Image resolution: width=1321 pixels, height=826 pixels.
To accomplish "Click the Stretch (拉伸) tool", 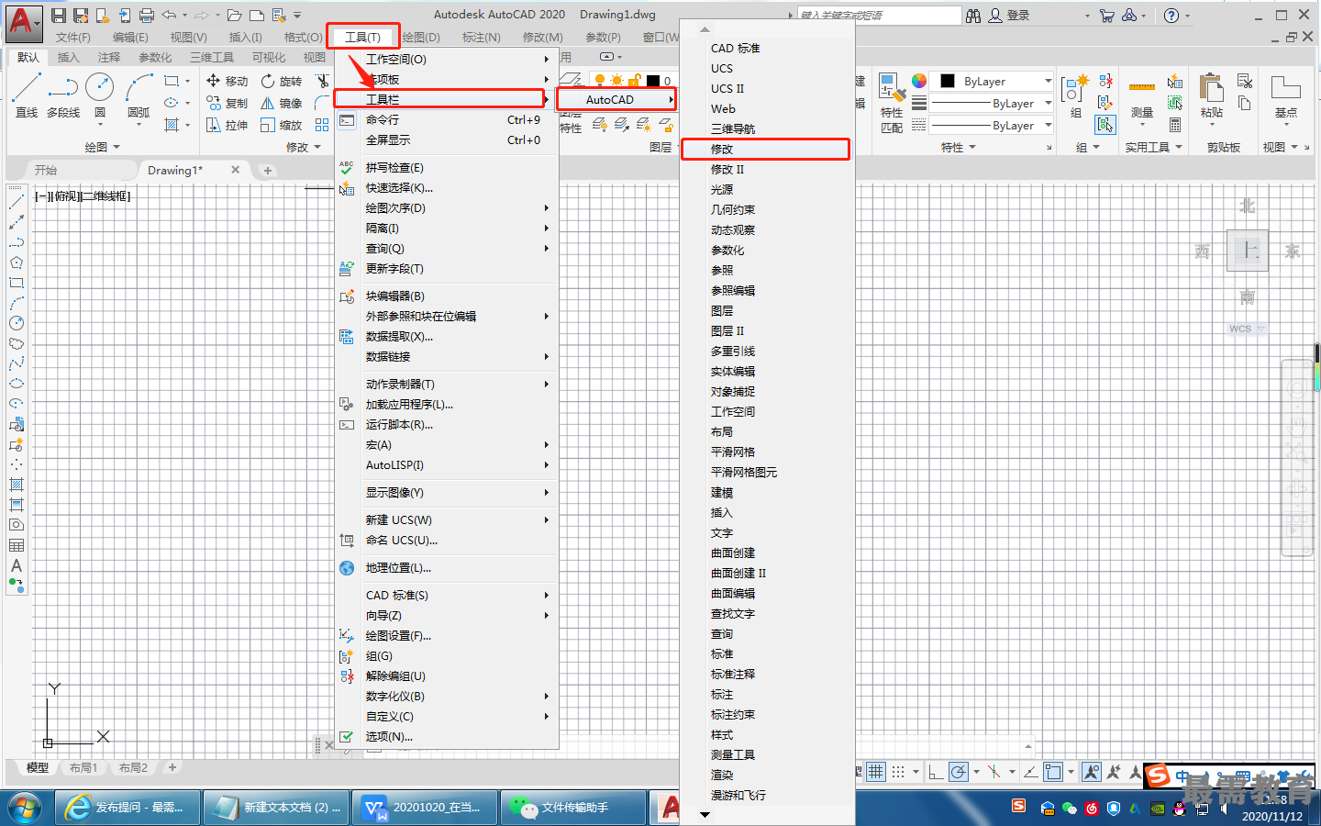I will click(x=228, y=125).
